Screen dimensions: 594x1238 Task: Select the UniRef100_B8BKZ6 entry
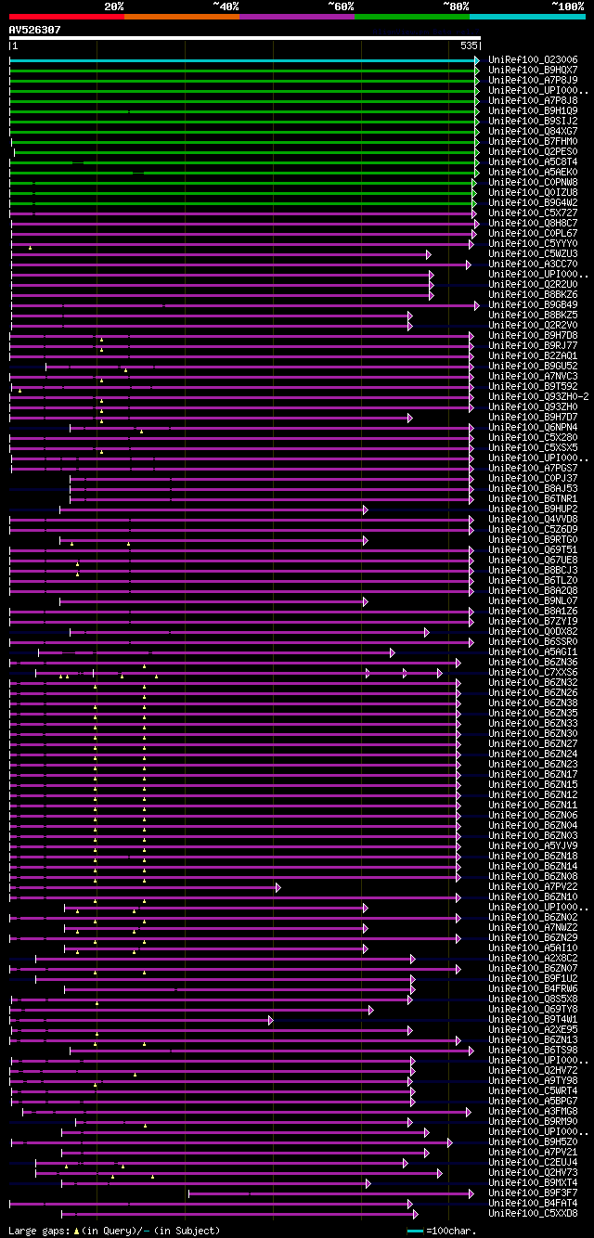[x=532, y=294]
